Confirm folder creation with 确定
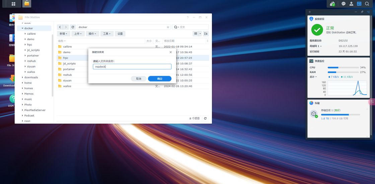This screenshot has height=184, width=375. click(x=160, y=79)
